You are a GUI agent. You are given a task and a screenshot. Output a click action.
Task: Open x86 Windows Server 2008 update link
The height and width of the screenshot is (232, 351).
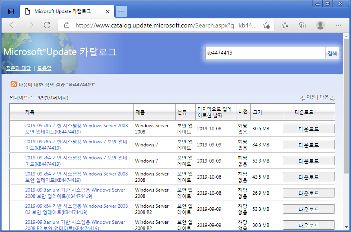coord(76,129)
